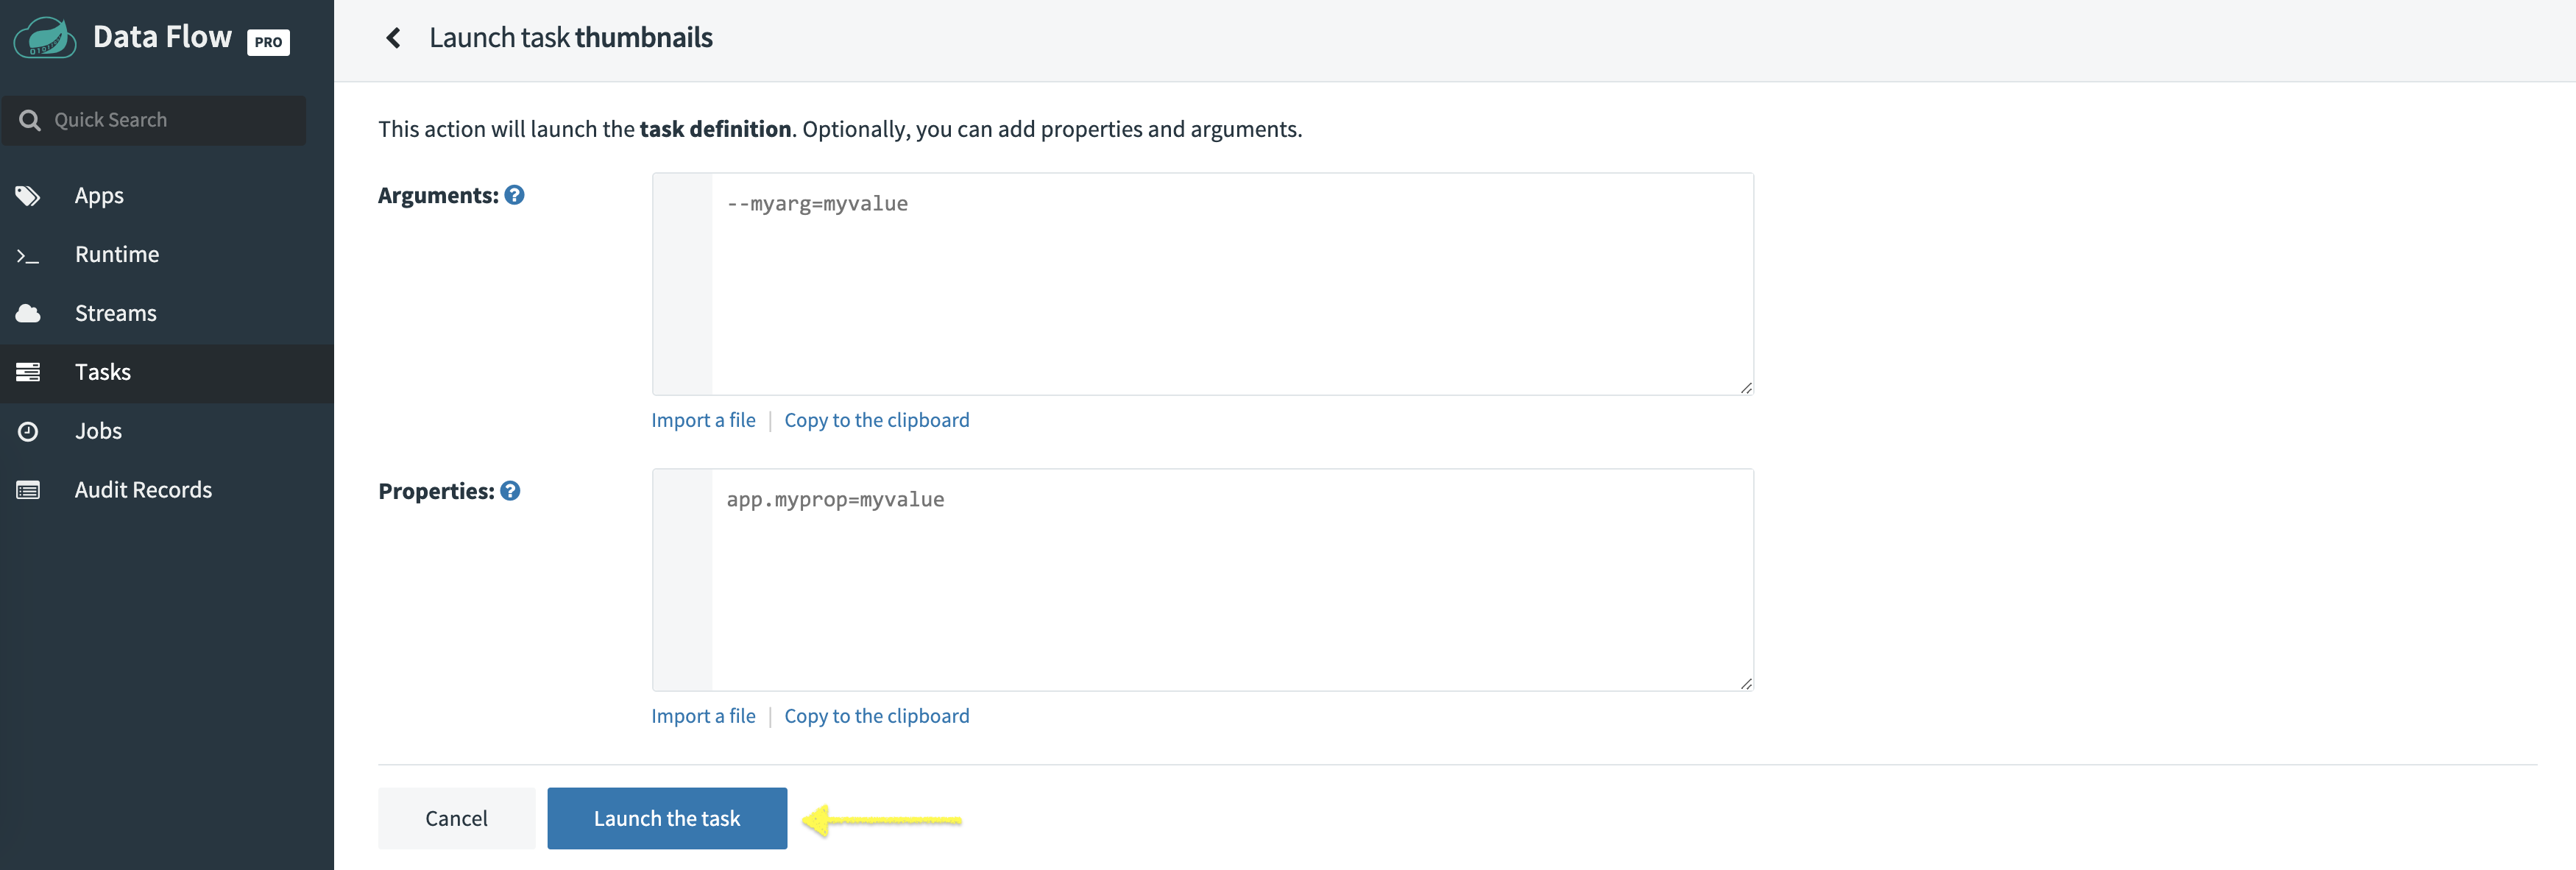Click the Arguments help question icon
This screenshot has height=870, width=2576.
click(514, 195)
